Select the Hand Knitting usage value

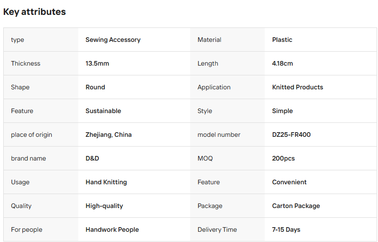click(x=106, y=182)
